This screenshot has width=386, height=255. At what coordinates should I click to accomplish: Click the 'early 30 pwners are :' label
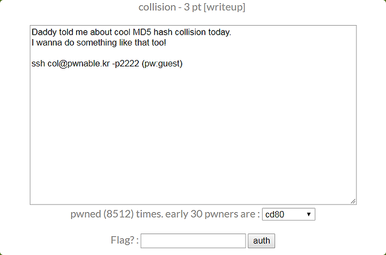[213, 214]
